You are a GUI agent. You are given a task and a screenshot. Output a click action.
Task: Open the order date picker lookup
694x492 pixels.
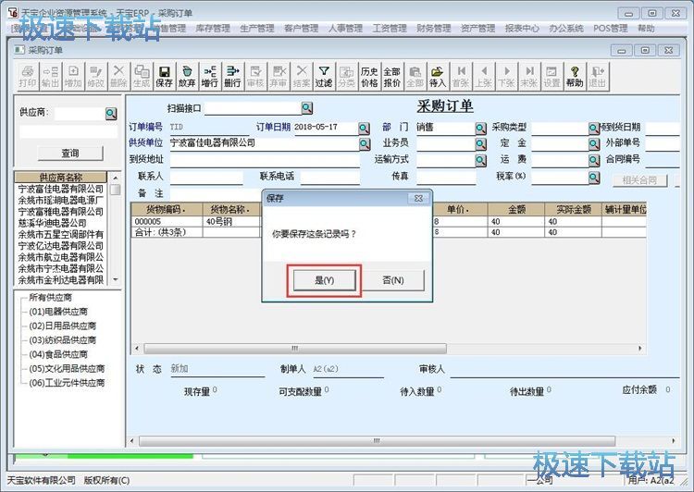pyautogui.click(x=365, y=129)
